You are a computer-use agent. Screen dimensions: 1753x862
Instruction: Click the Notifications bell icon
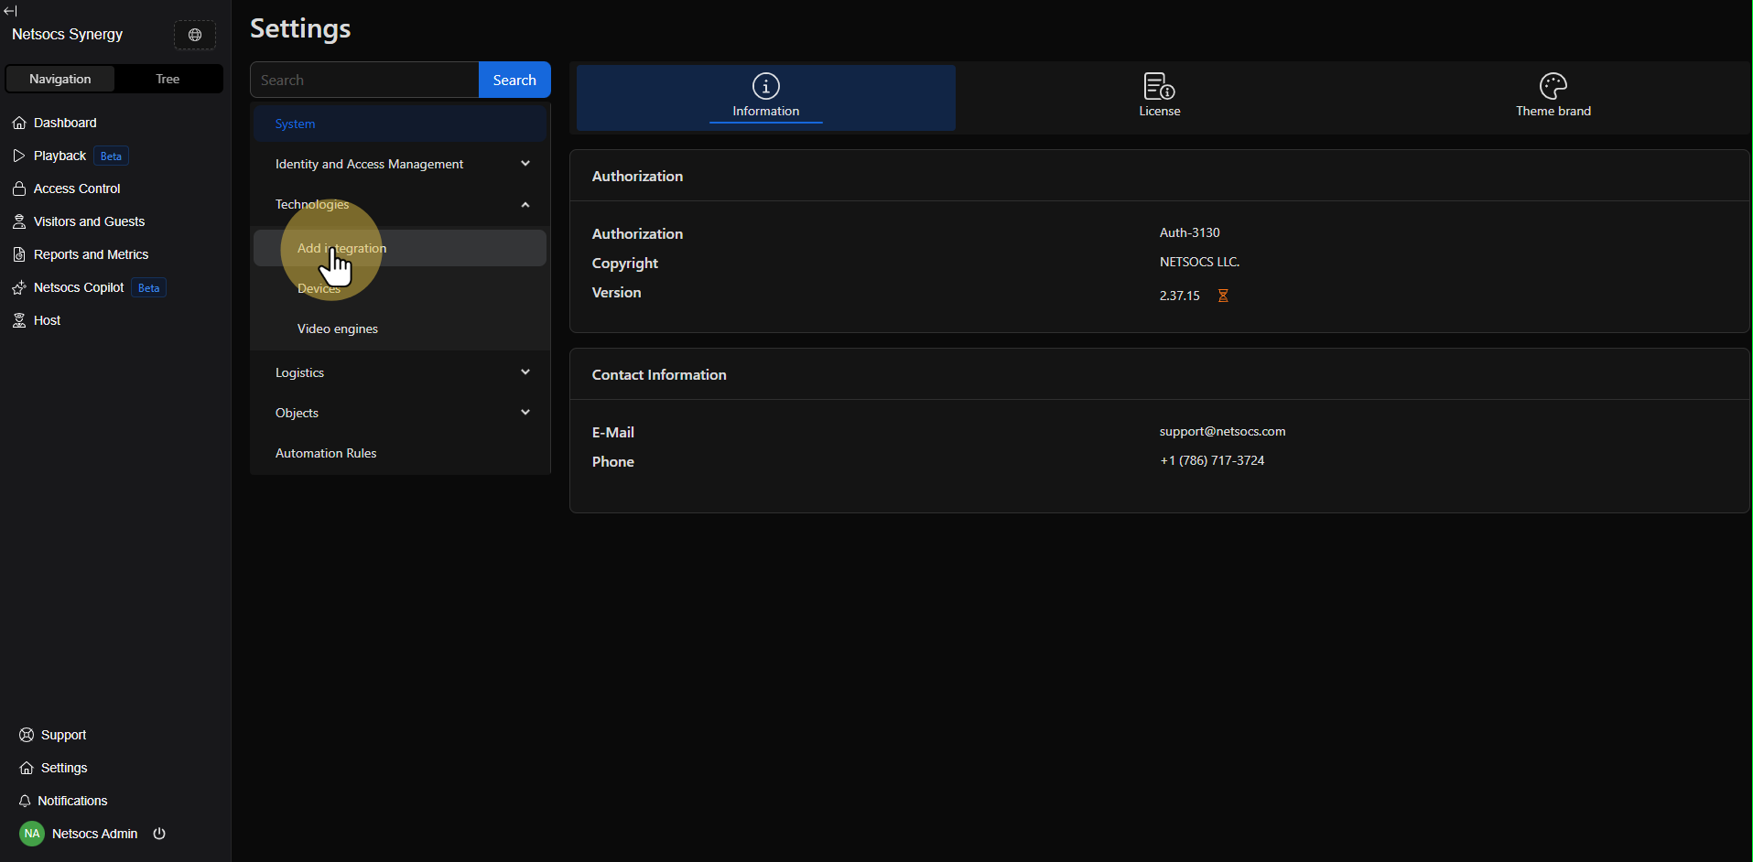25,801
